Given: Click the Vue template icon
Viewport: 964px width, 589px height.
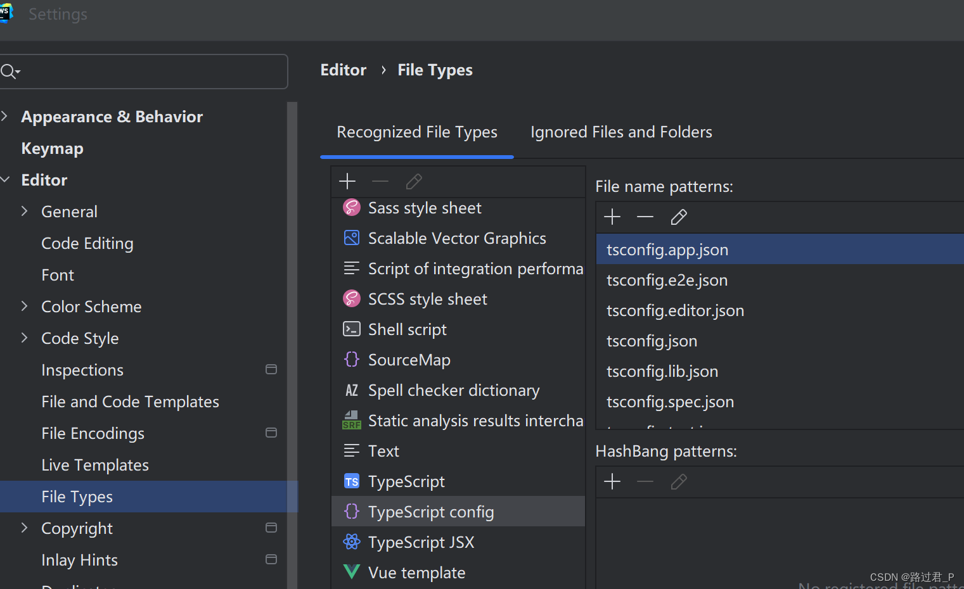Looking at the screenshot, I should (351, 571).
